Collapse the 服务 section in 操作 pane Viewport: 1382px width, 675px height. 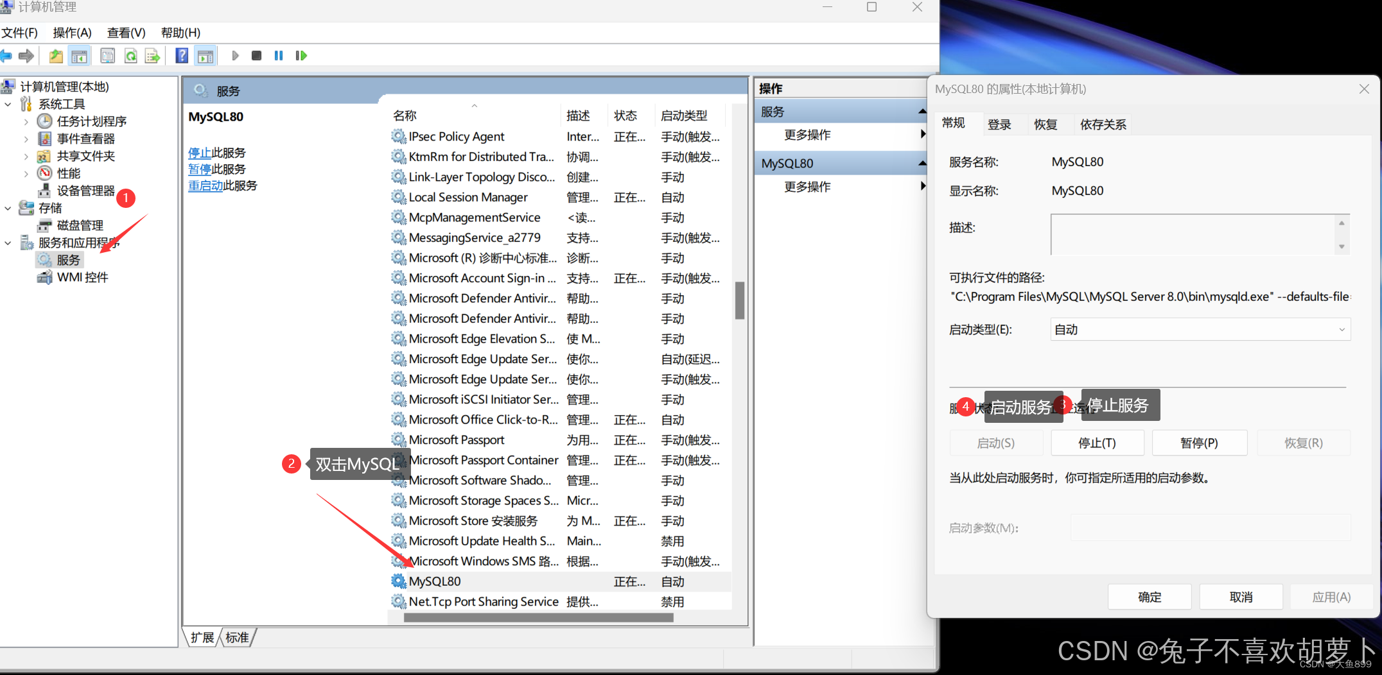(x=922, y=112)
